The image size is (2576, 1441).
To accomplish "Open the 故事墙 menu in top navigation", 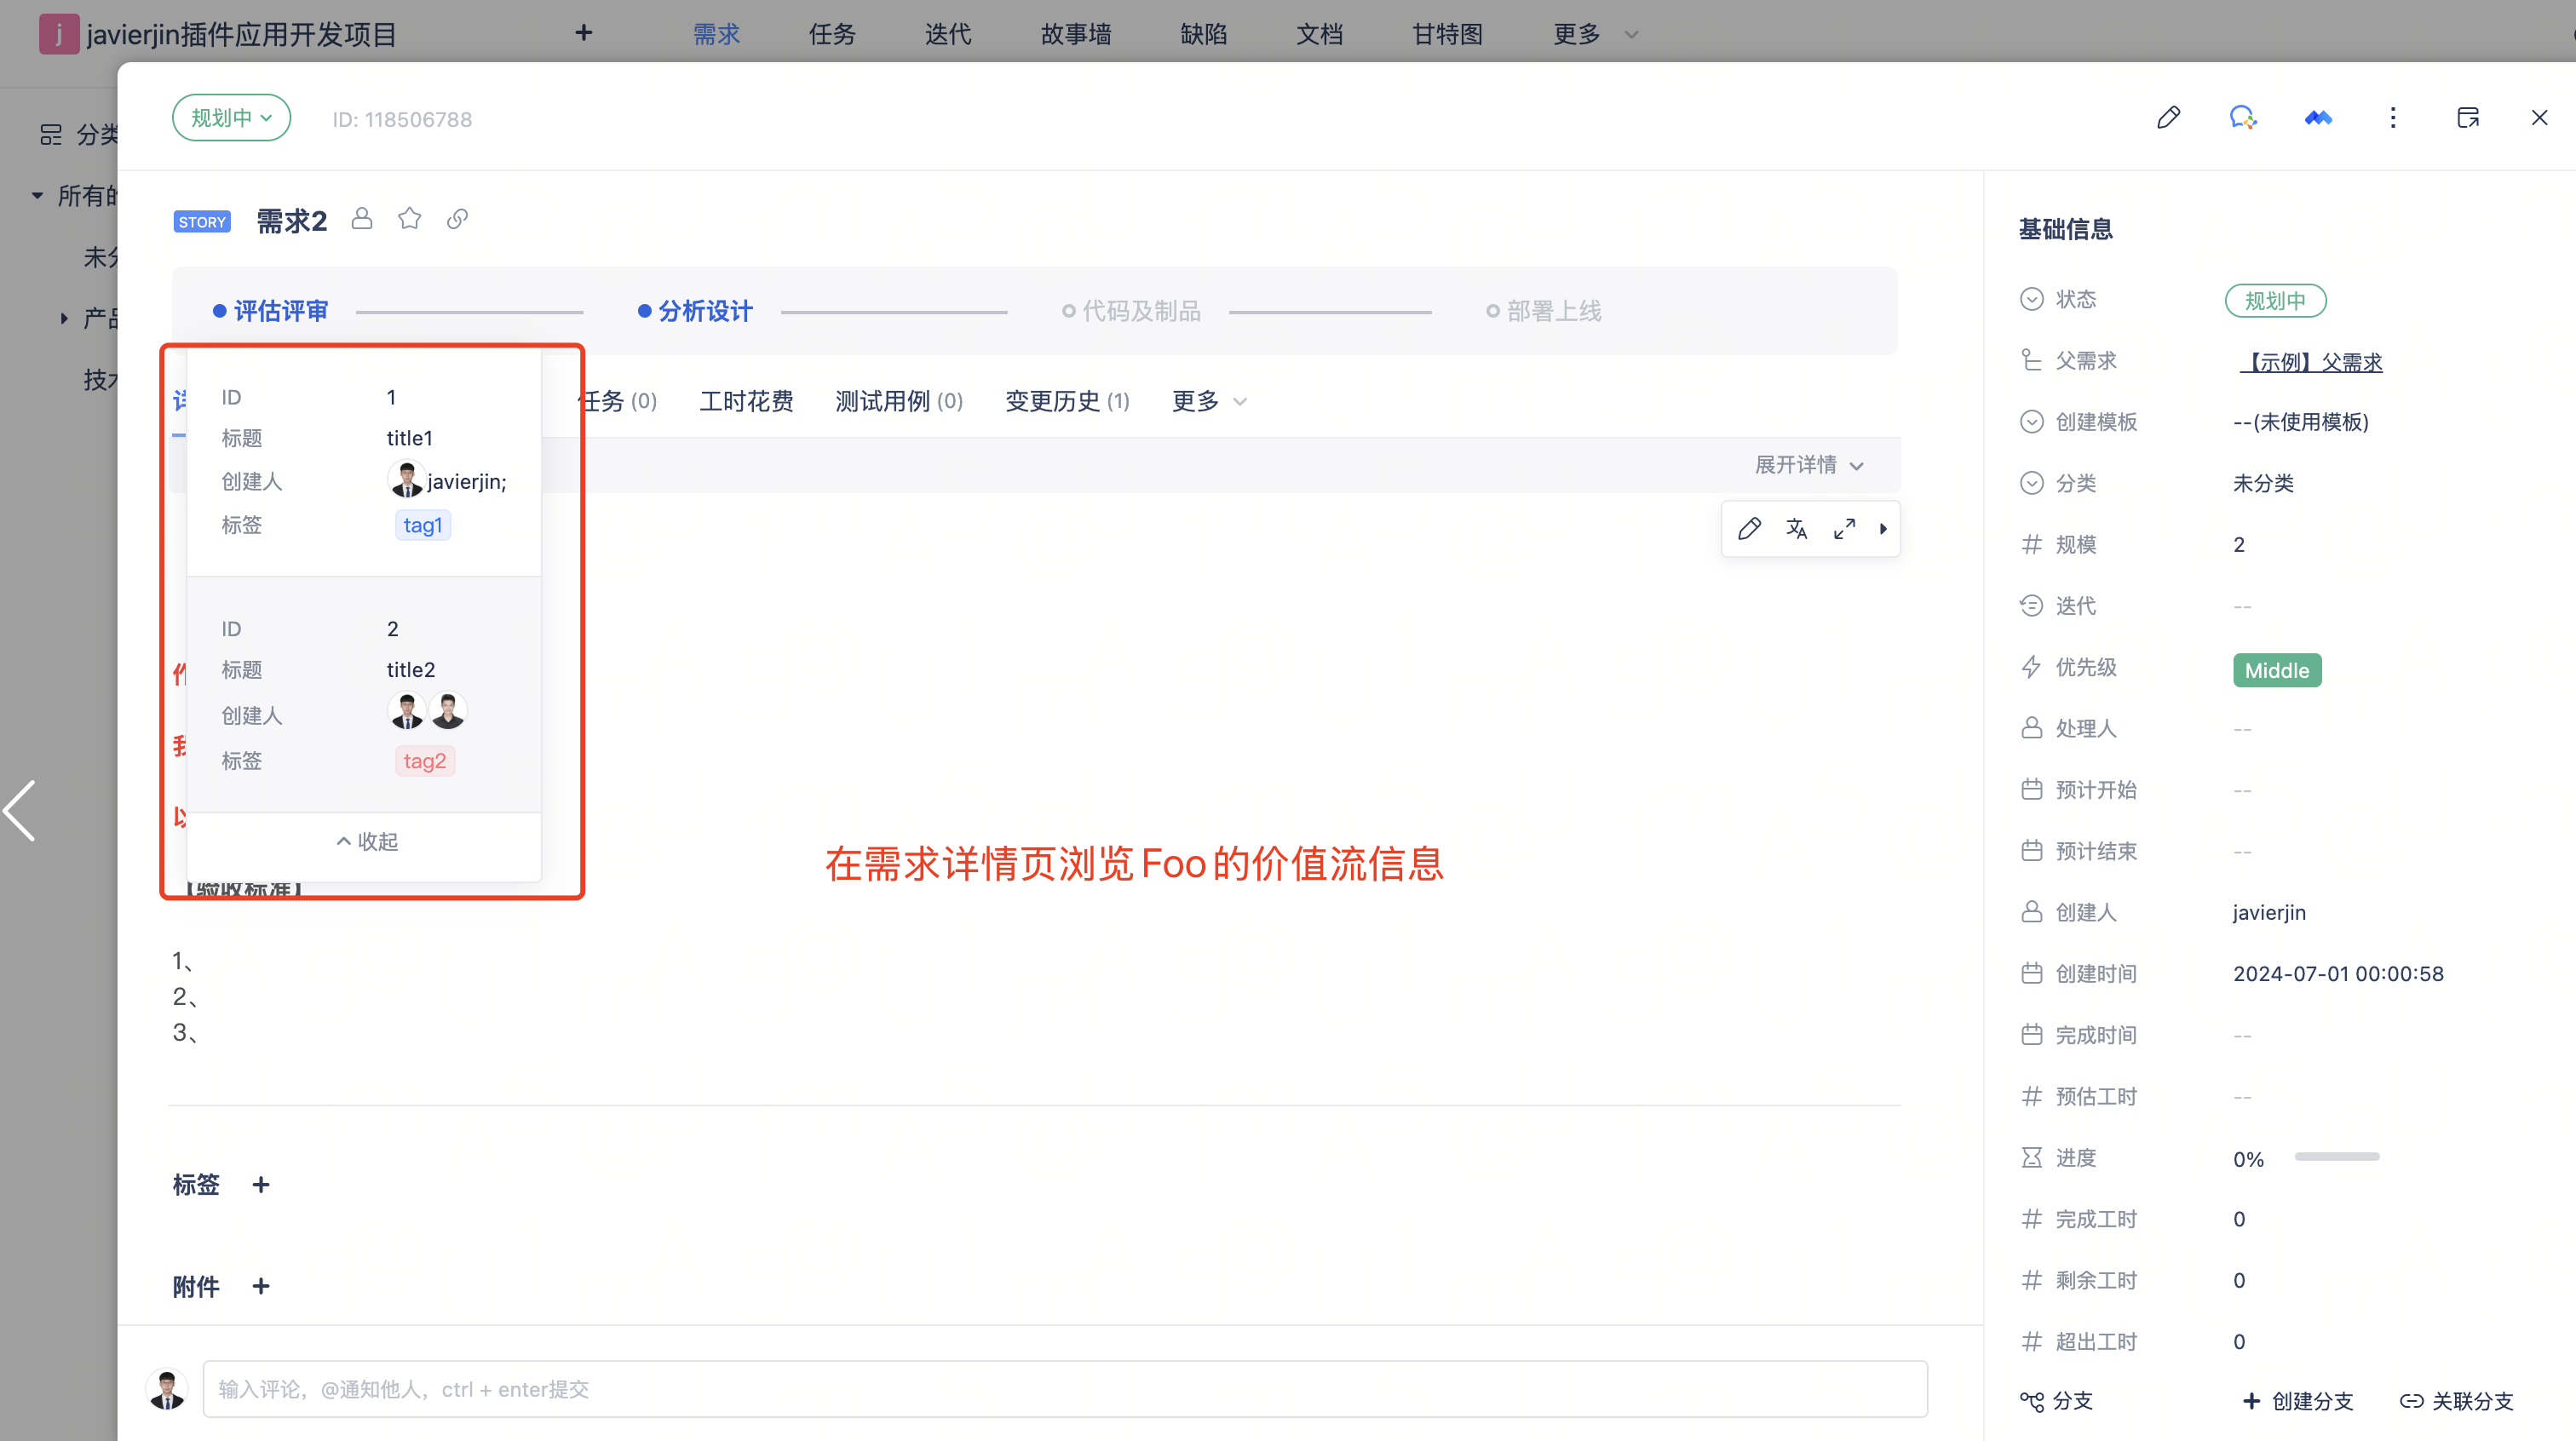I will (1075, 34).
